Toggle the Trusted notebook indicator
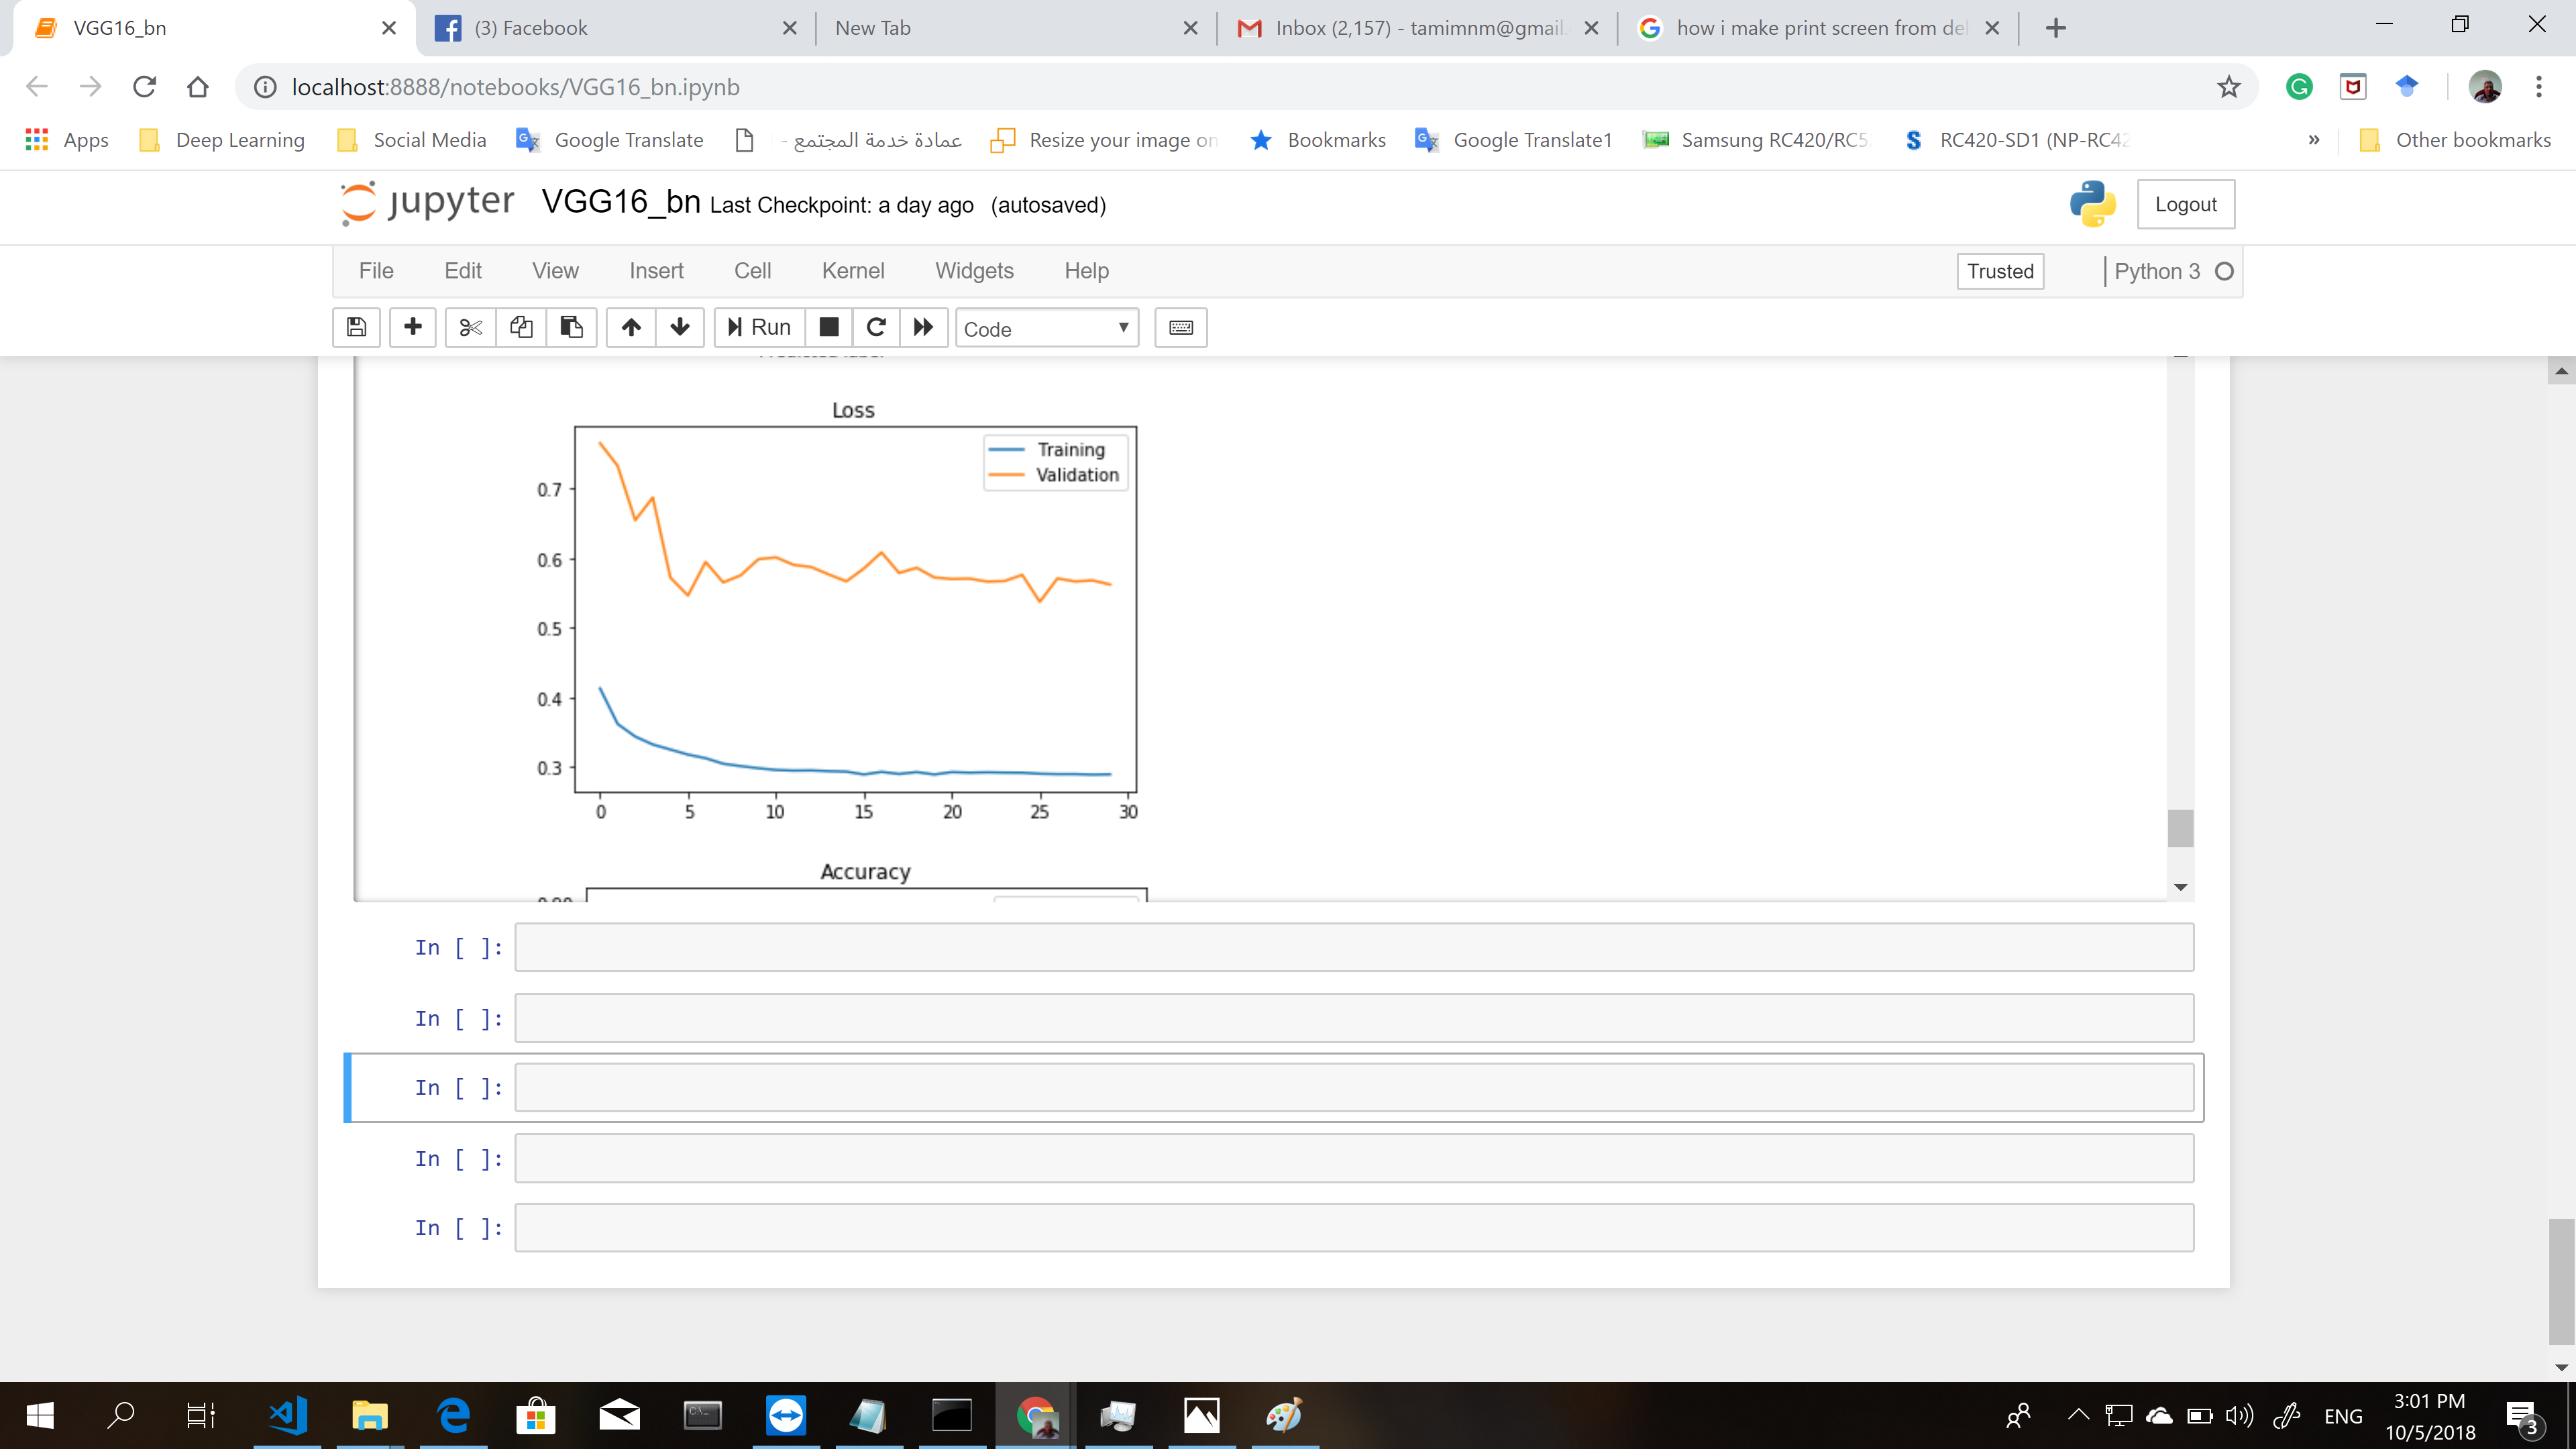Screen dimensions: 2576x1449 point(2000,271)
